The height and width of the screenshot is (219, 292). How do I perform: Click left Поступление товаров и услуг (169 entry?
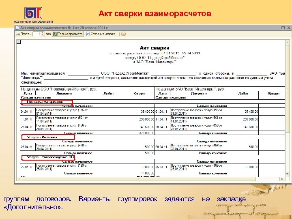(x=62, y=167)
